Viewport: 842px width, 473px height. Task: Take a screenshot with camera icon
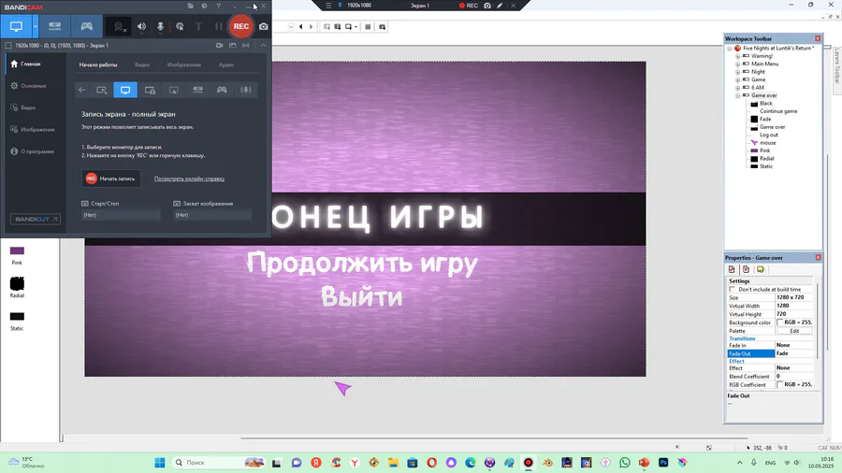263,26
